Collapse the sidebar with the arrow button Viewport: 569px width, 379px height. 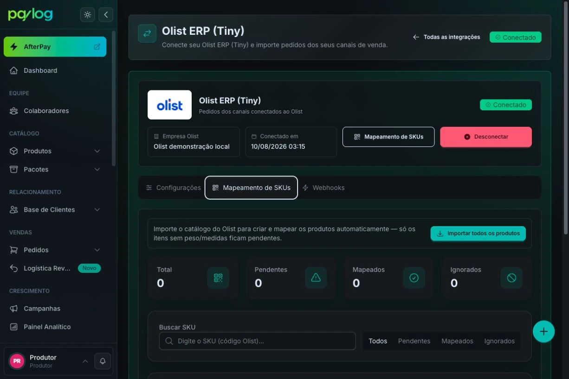pyautogui.click(x=106, y=15)
